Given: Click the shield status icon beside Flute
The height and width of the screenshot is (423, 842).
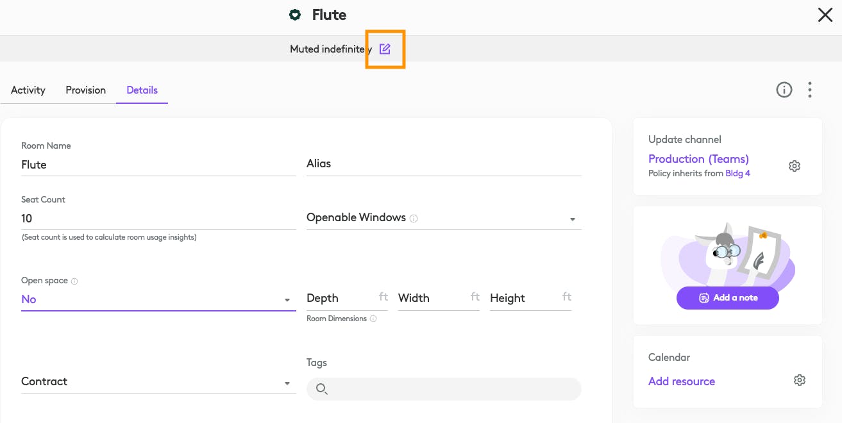Looking at the screenshot, I should coord(295,15).
